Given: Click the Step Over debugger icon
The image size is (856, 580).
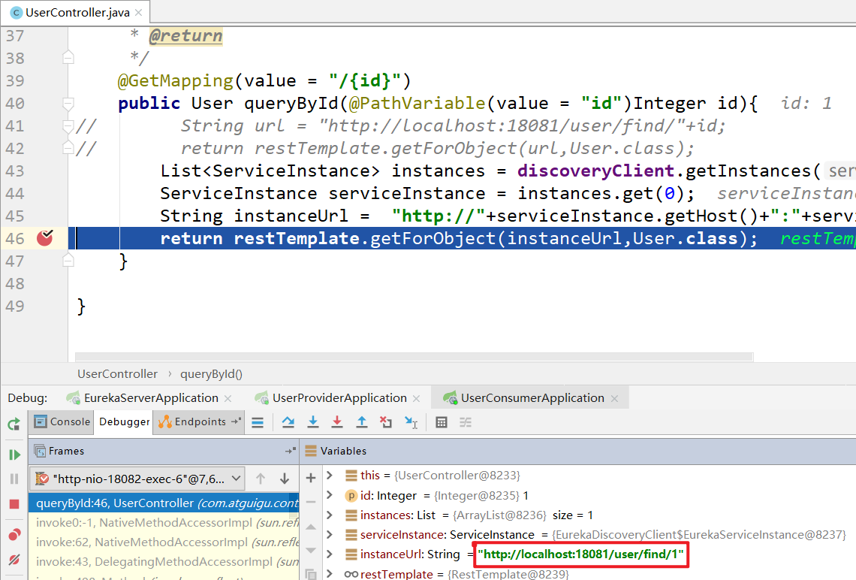Looking at the screenshot, I should point(288,422).
